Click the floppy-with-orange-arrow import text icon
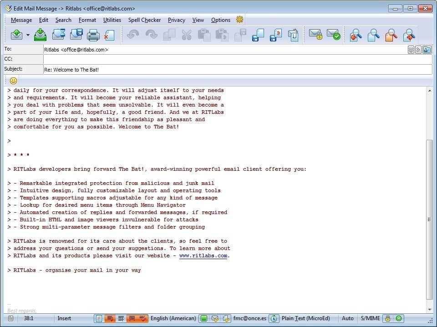This screenshot has height=327, width=437. 276,35
